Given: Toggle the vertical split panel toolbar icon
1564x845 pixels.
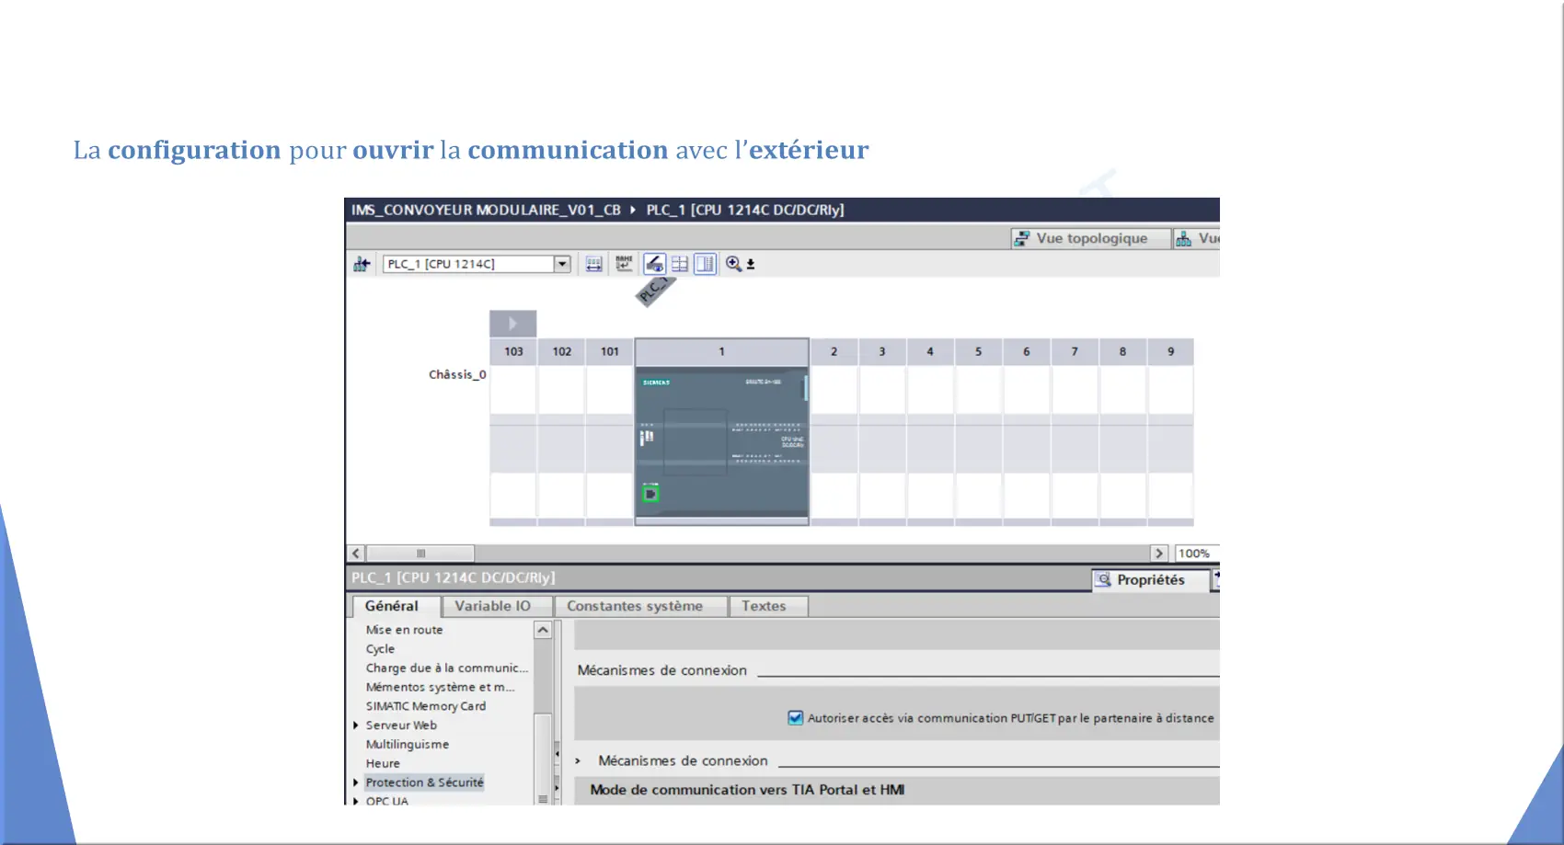Looking at the screenshot, I should pyautogui.click(x=705, y=264).
